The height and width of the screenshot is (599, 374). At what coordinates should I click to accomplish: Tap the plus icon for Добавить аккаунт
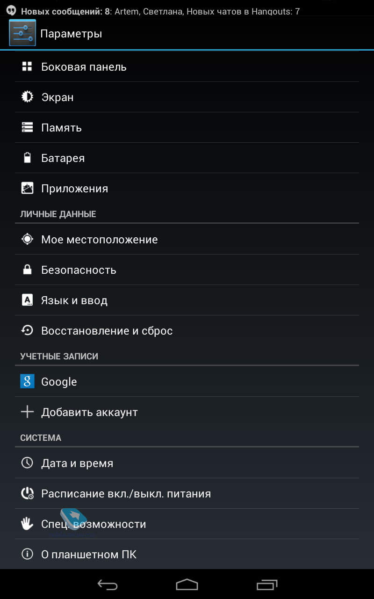click(x=27, y=412)
